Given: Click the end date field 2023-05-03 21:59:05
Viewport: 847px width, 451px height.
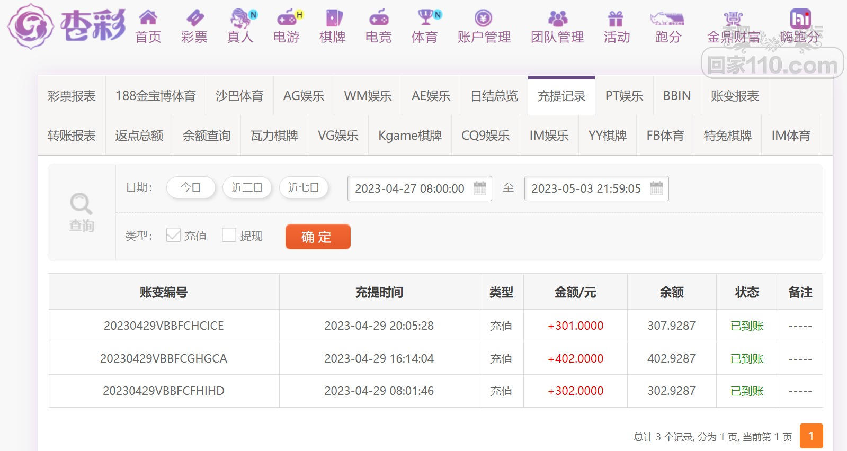Looking at the screenshot, I should tap(596, 188).
